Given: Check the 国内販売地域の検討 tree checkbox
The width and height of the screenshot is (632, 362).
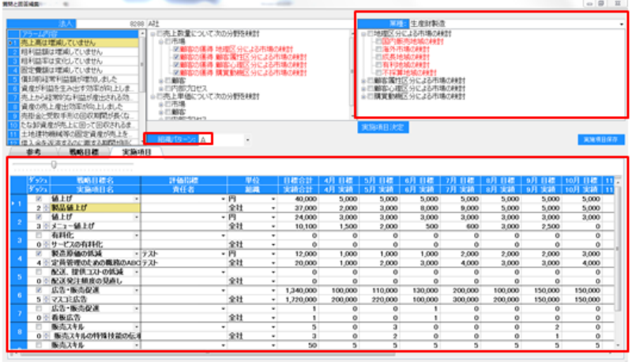Looking at the screenshot, I should [378, 42].
